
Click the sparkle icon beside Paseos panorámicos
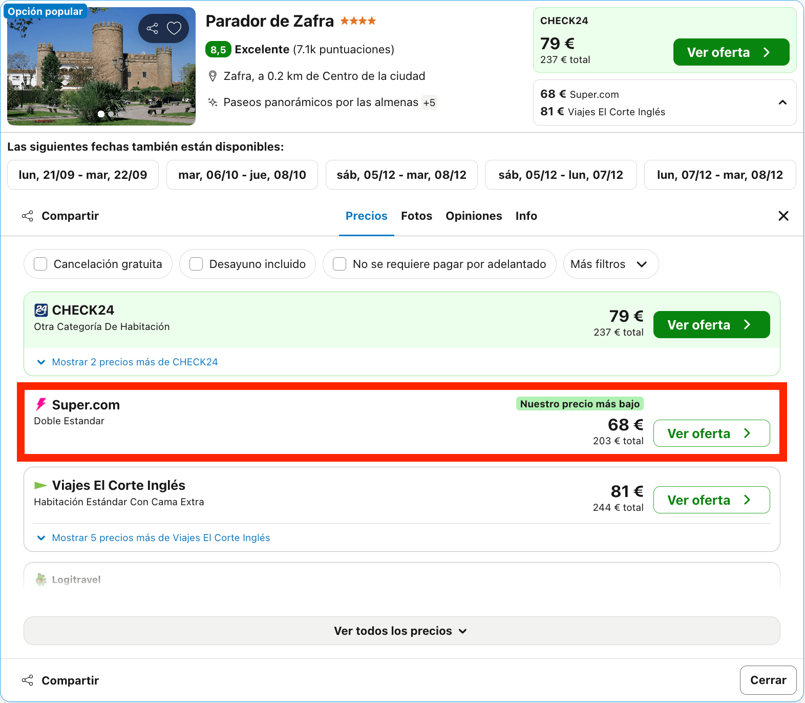[x=213, y=102]
